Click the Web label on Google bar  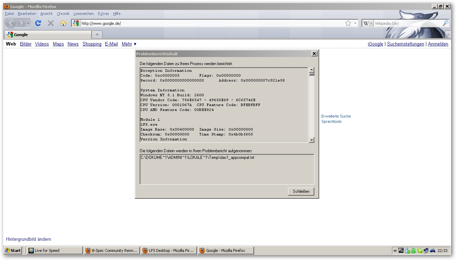coord(11,44)
